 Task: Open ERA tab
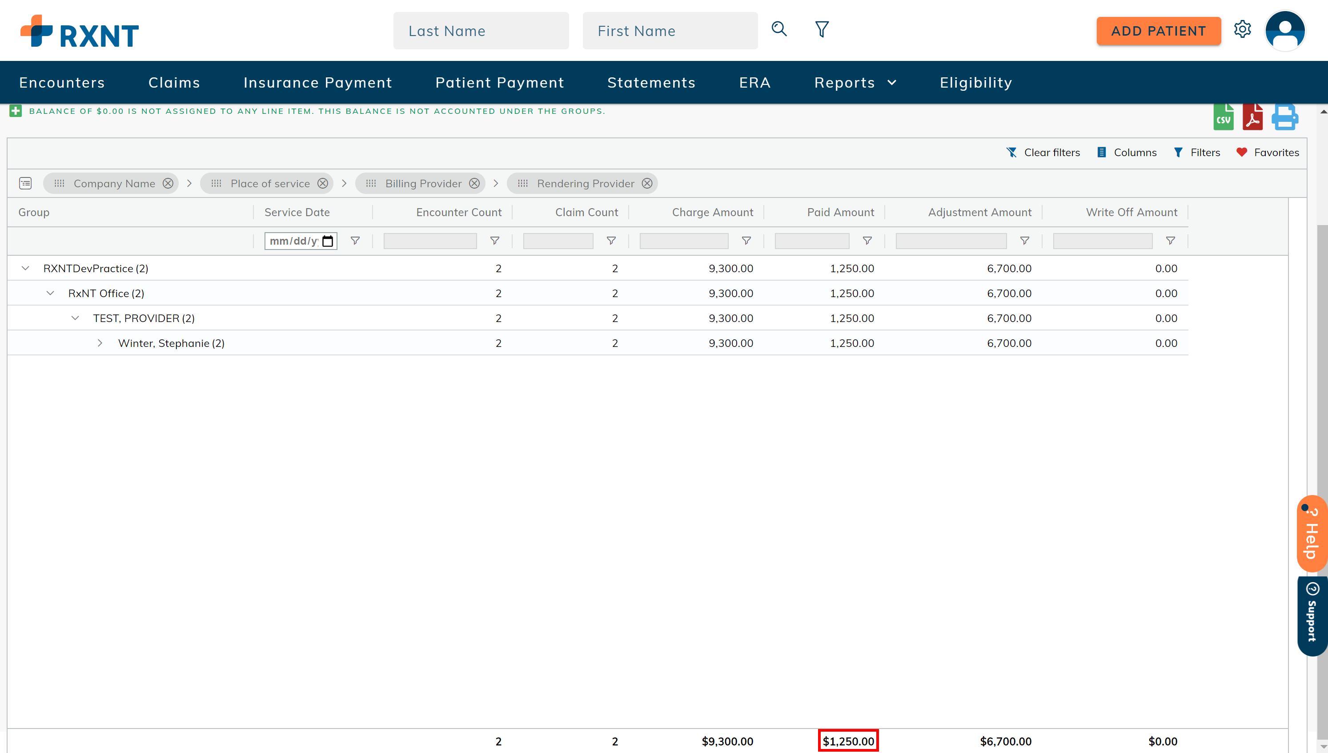tap(755, 82)
